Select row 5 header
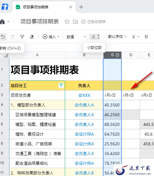Screen dimensions: 154x176 click(5, 114)
